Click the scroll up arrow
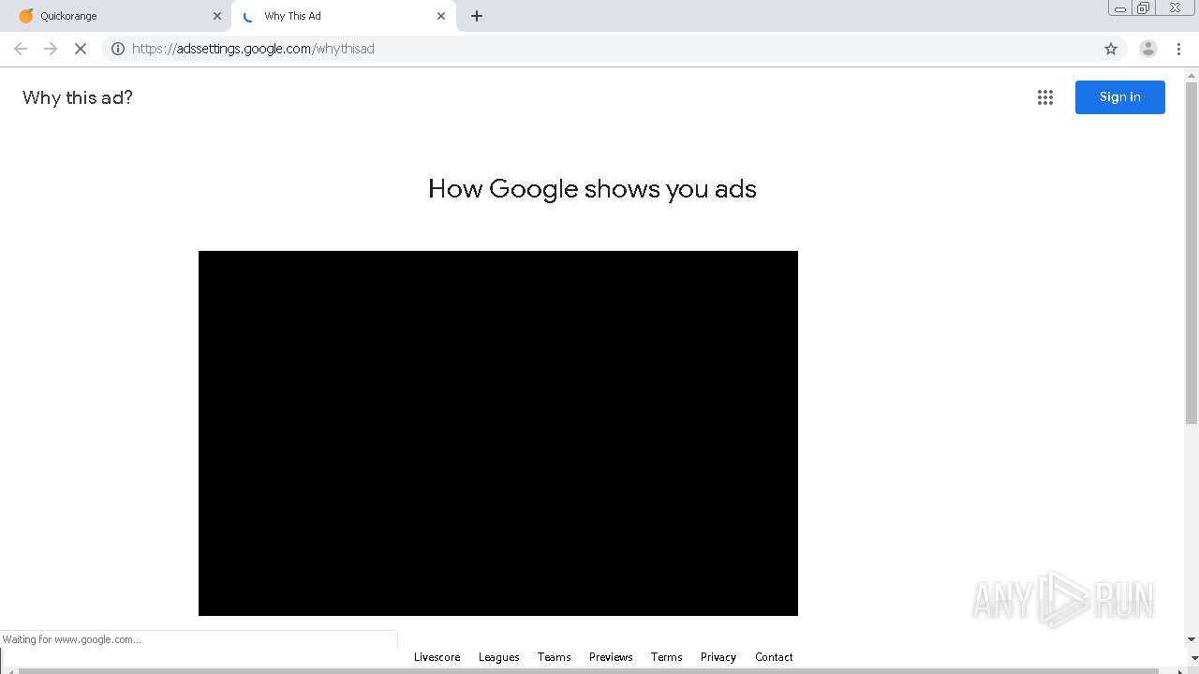The width and height of the screenshot is (1199, 674). click(1192, 74)
